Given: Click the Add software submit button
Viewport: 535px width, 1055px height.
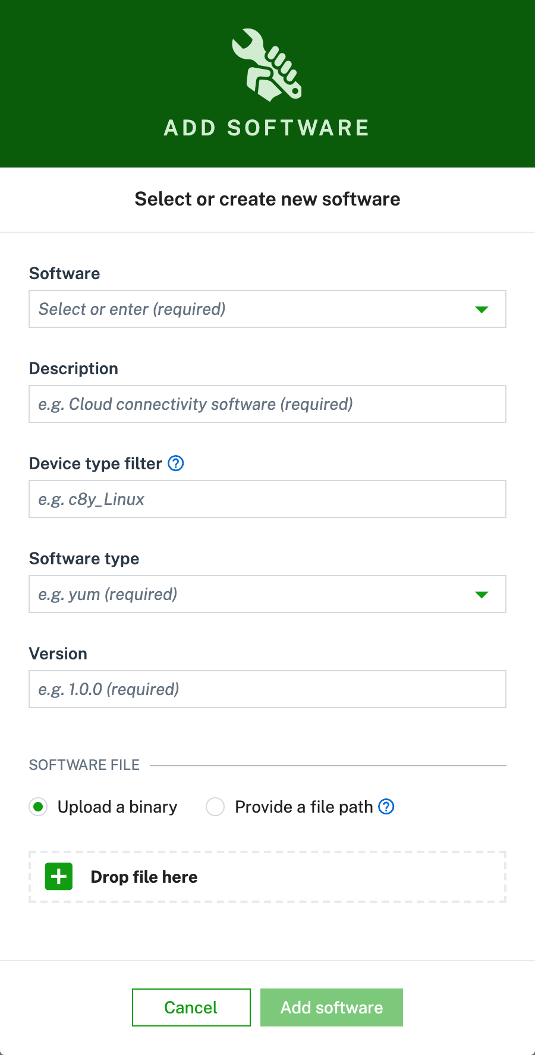Looking at the screenshot, I should [x=332, y=1007].
